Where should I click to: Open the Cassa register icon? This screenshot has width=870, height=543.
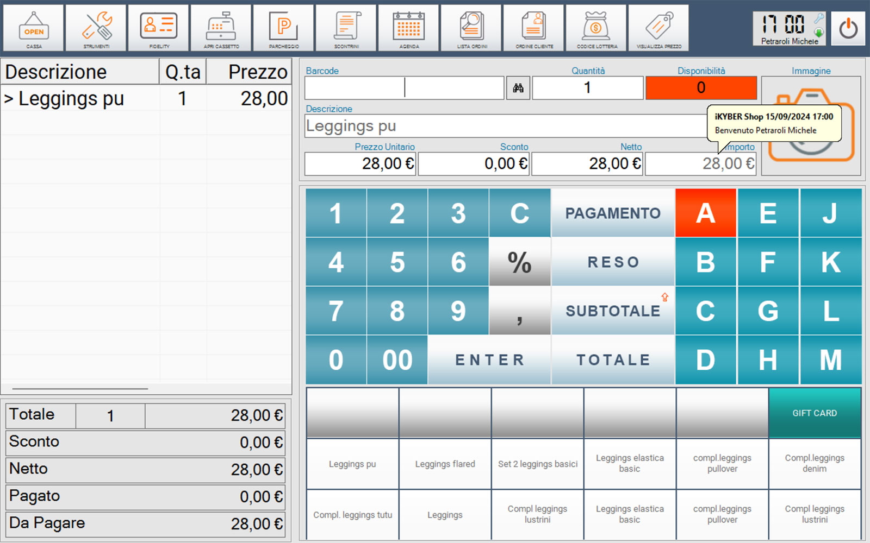[x=34, y=28]
